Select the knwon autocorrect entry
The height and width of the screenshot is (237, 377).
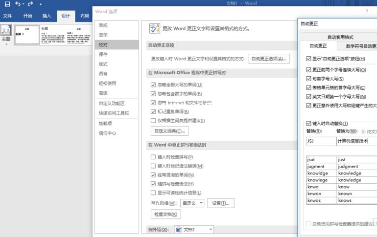tap(342, 194)
